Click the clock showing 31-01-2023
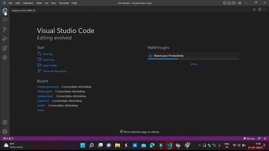 [256, 146]
